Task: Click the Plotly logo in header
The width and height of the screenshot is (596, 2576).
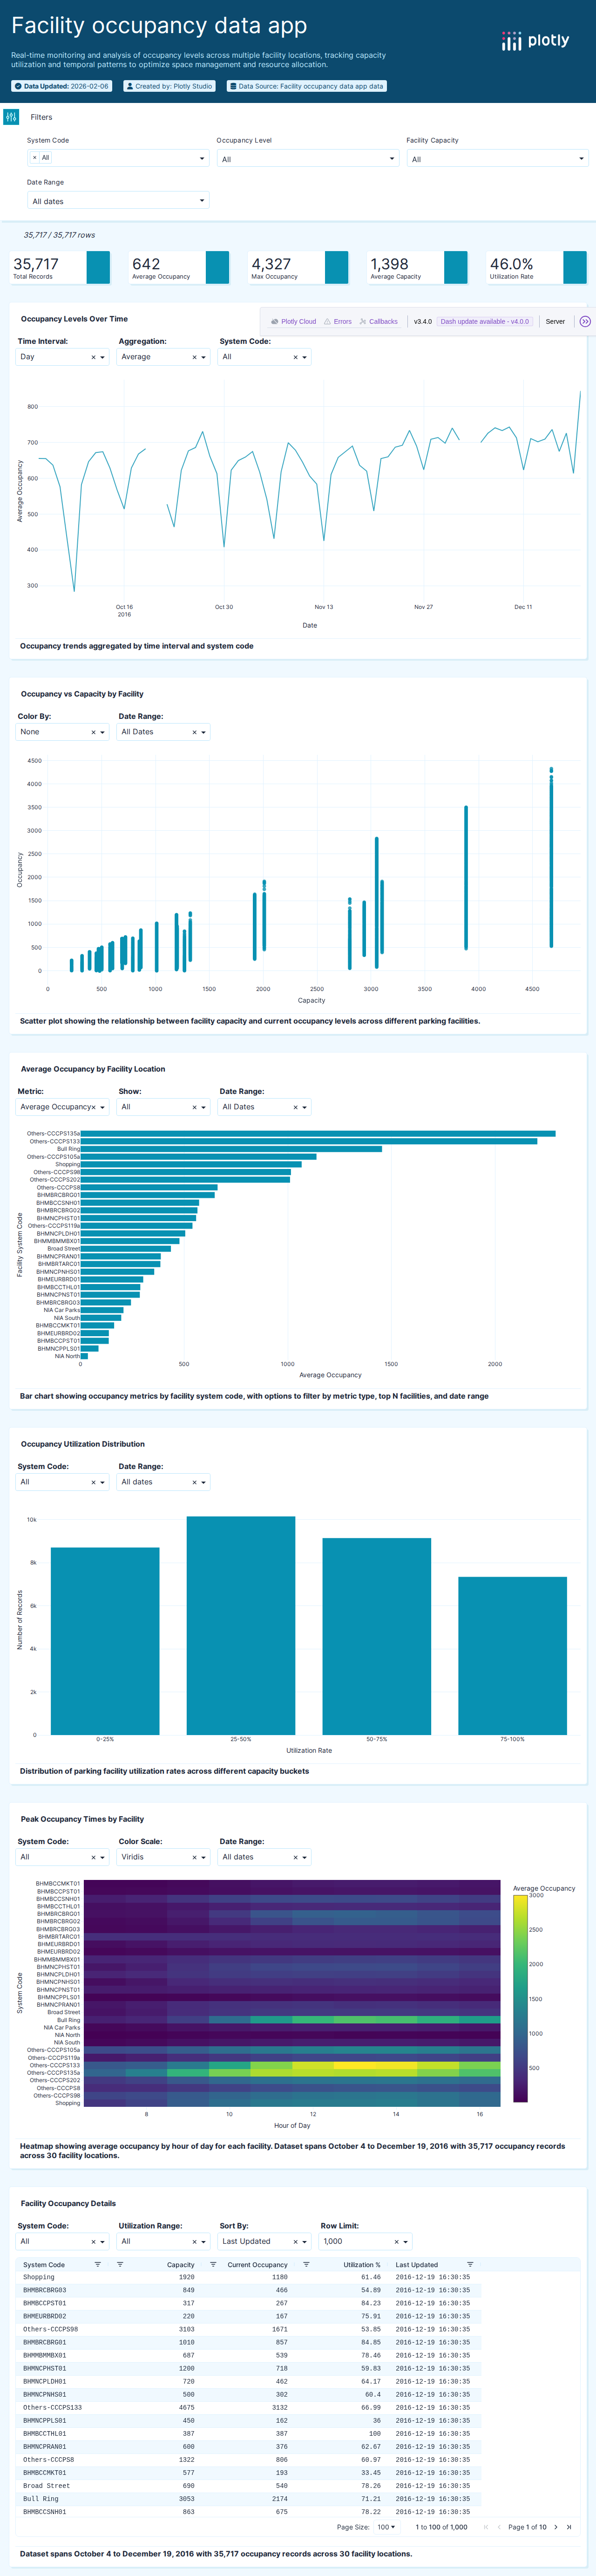Action: pos(535,41)
